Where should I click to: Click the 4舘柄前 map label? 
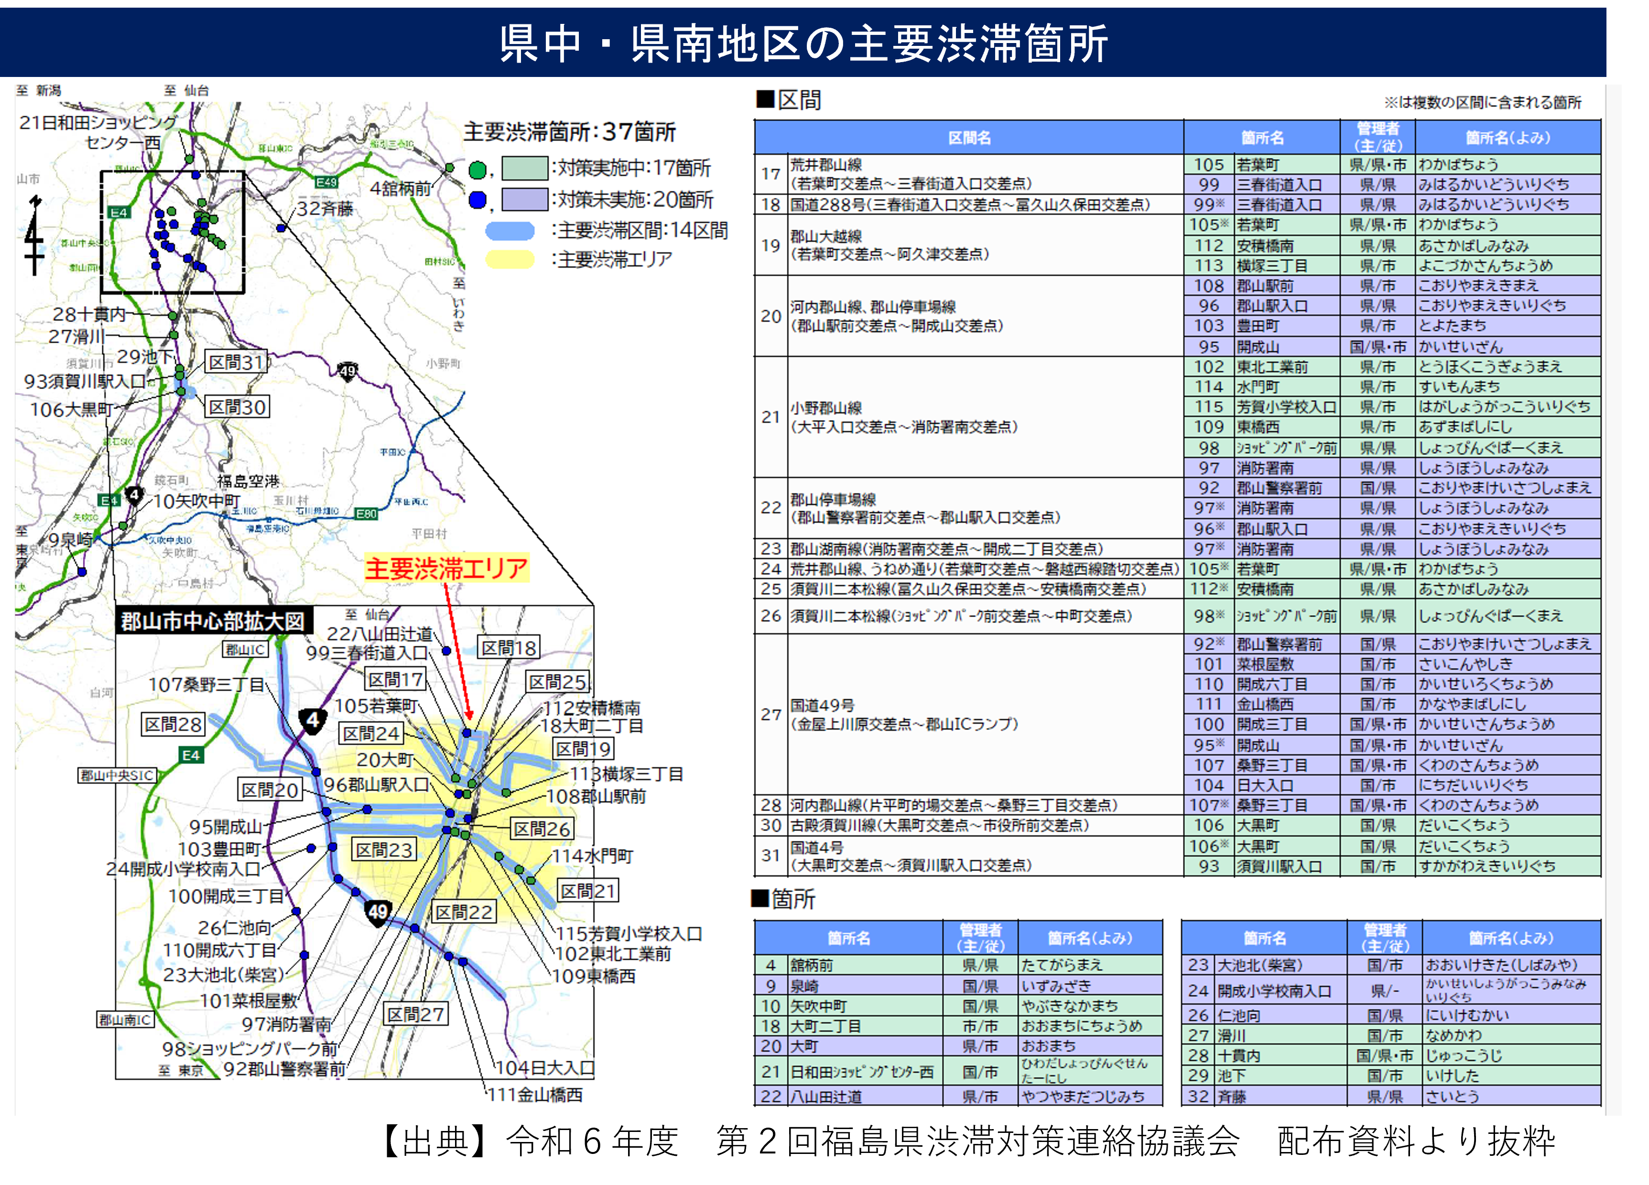[x=401, y=188]
